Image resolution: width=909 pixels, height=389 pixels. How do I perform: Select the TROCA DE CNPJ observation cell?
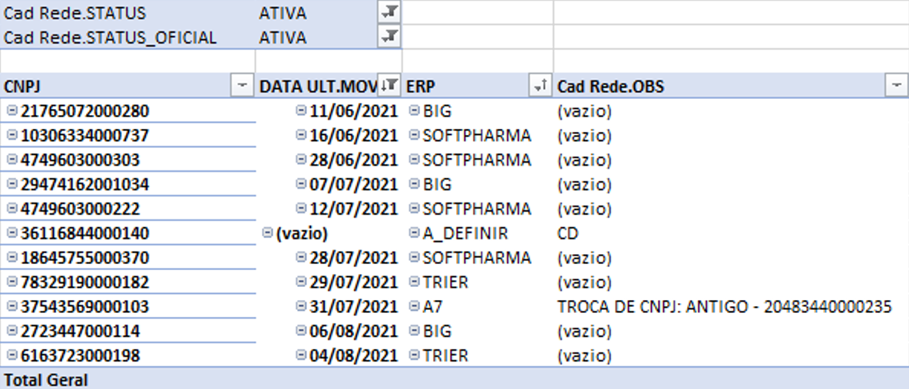coord(724,307)
